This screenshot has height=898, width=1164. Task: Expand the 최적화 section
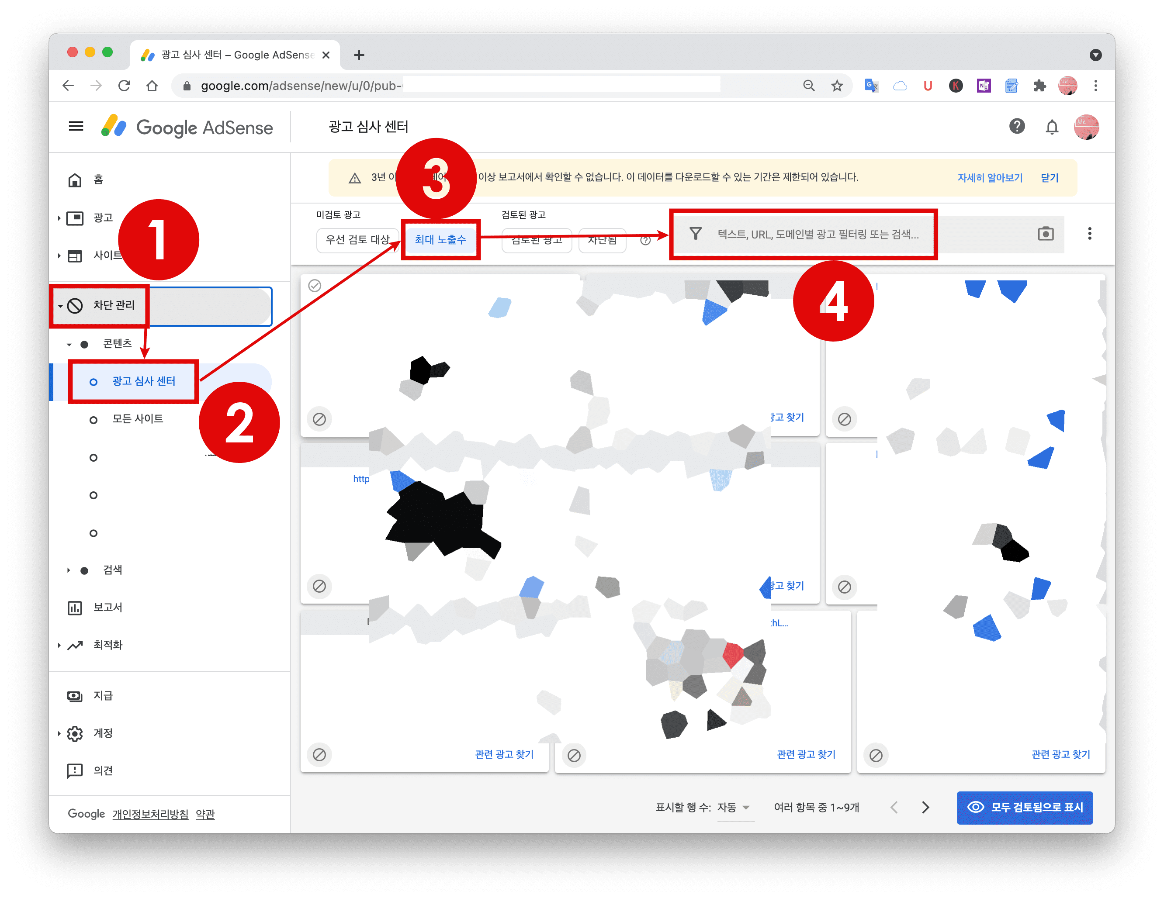(59, 645)
